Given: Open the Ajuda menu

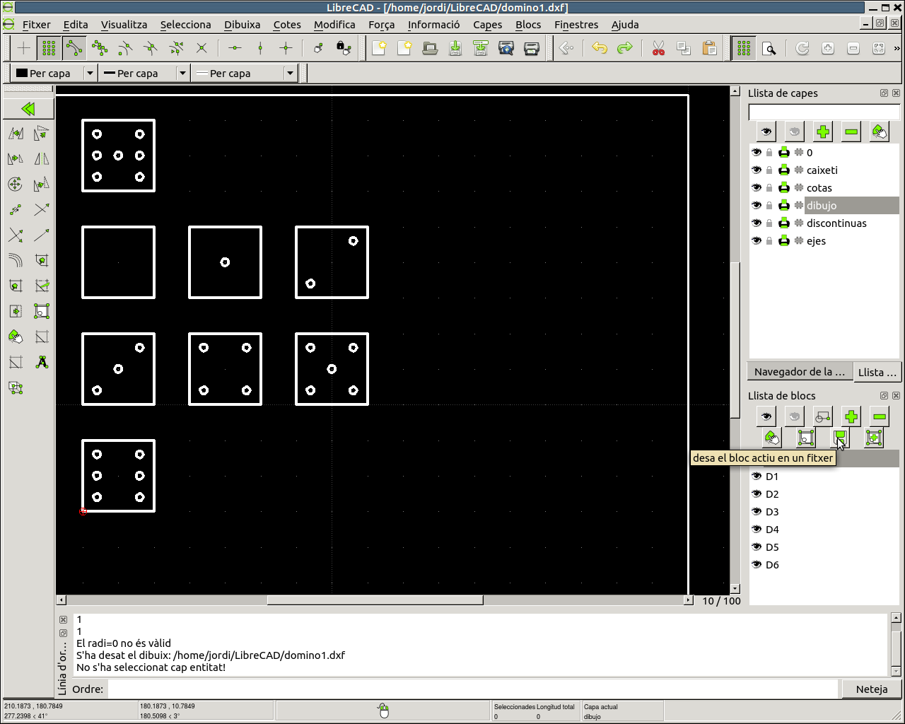Looking at the screenshot, I should click(625, 24).
